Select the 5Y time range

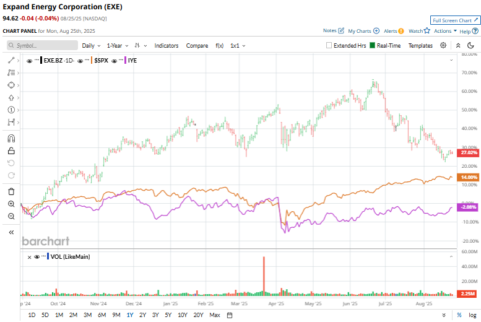tap(168, 315)
